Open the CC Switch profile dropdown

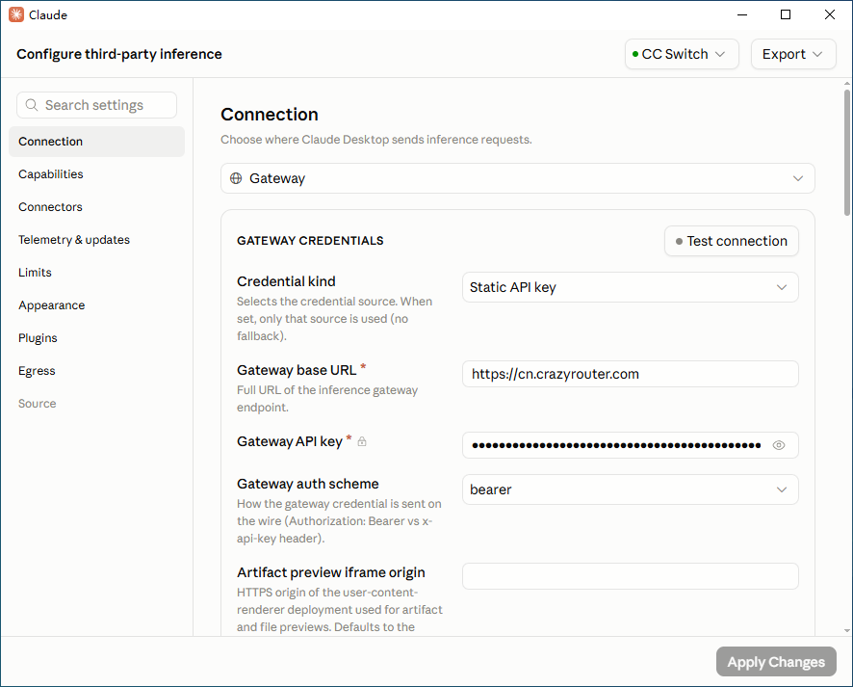(682, 54)
